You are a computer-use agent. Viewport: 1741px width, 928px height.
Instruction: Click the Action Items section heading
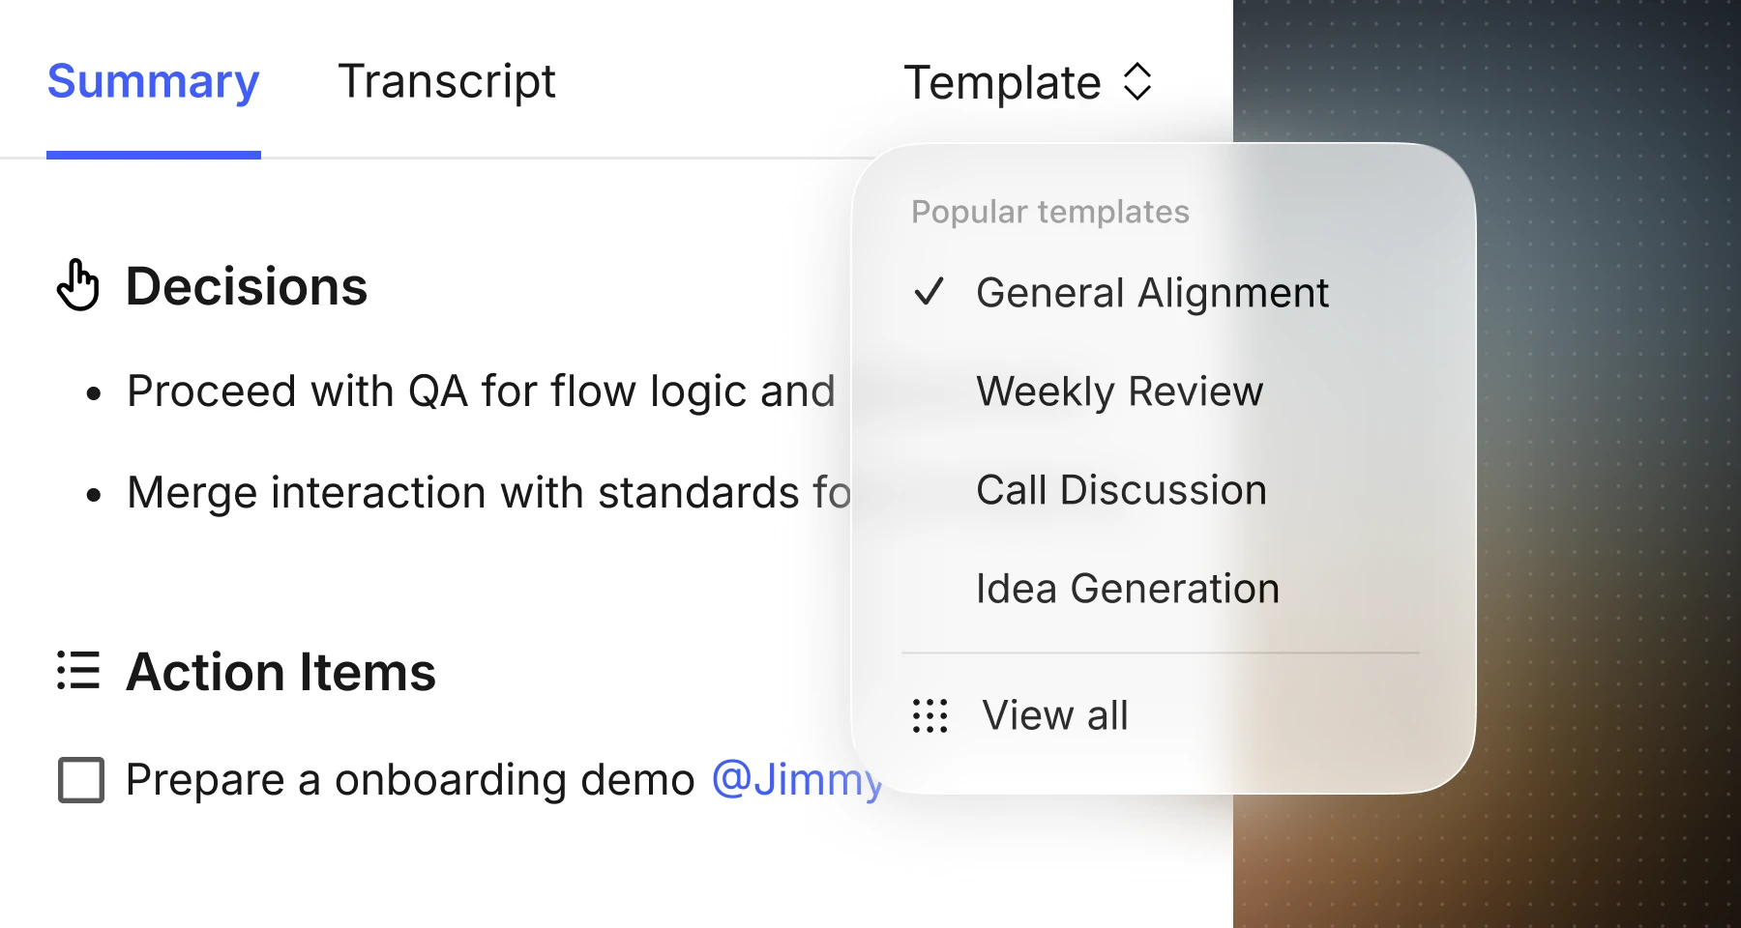click(x=280, y=672)
